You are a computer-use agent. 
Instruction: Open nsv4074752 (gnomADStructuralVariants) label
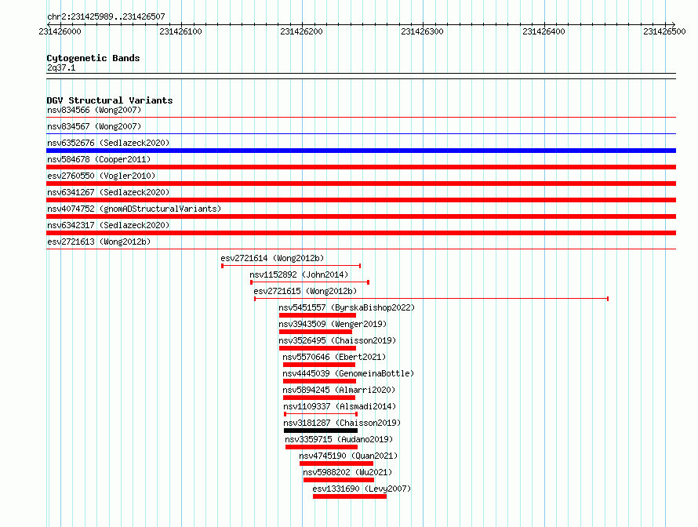[134, 209]
